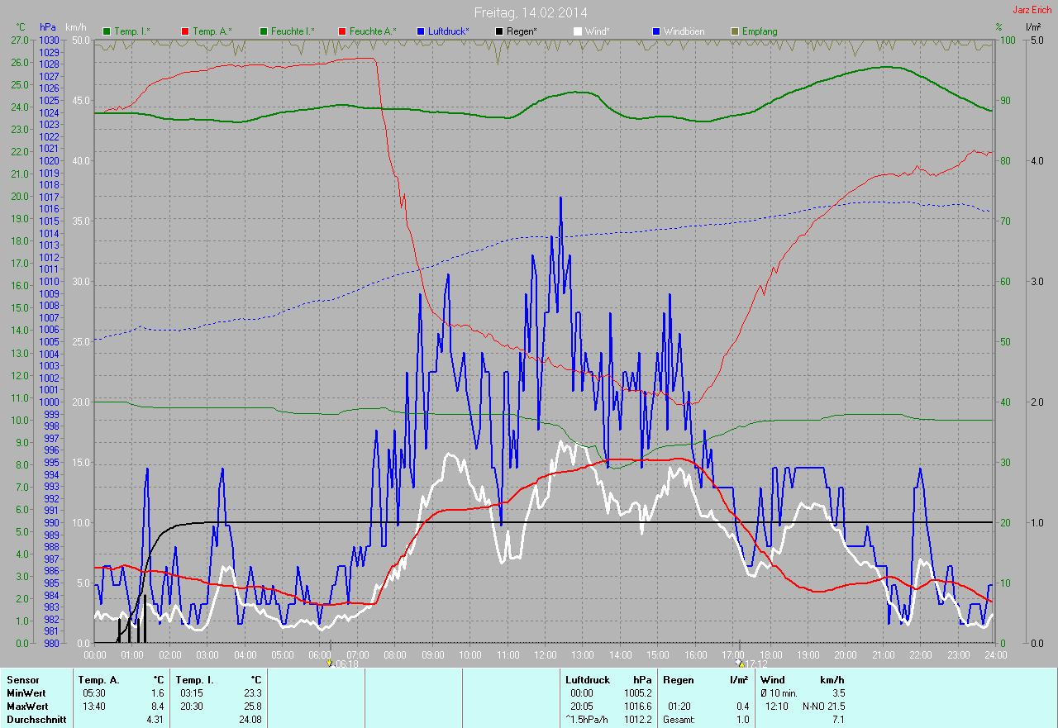Click the '24:00' time axis label
This screenshot has height=728, width=1058.
point(994,654)
